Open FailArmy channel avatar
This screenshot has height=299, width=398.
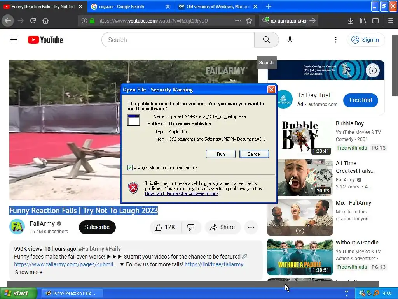point(17,226)
